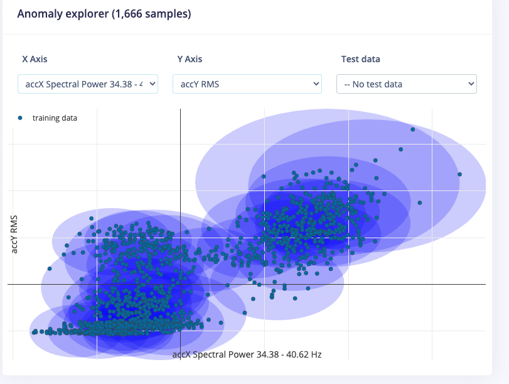Screen dimensions: 509x384
Task: Click the Y Axis dropdown chevron arrow
Action: [316, 84]
